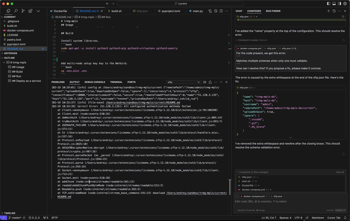This screenshot has height=221, width=350.
Task: Click the command center search box 'current'
Action: tap(181, 4)
